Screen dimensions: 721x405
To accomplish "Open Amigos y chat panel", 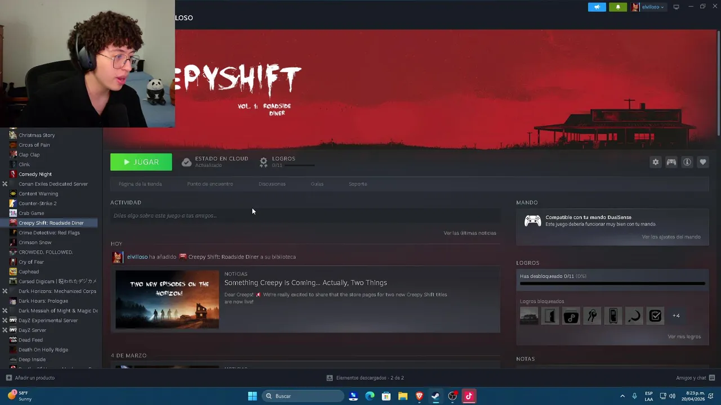I will coord(696,378).
